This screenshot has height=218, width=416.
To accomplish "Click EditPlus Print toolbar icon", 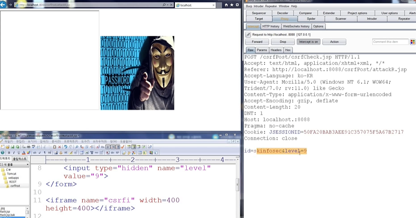I will [x=28, y=147].
